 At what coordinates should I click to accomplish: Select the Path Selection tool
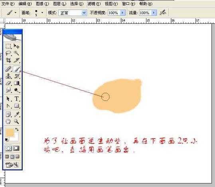(8, 99)
